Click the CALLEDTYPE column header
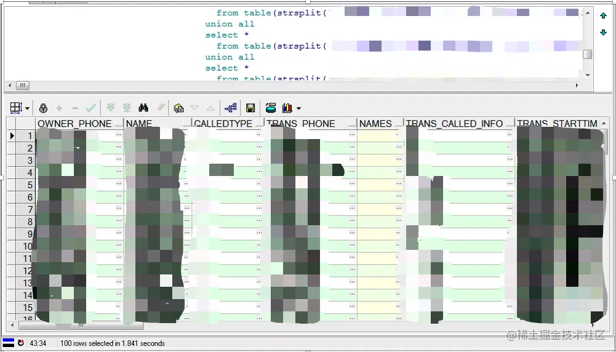This screenshot has width=616, height=352. (x=228, y=123)
